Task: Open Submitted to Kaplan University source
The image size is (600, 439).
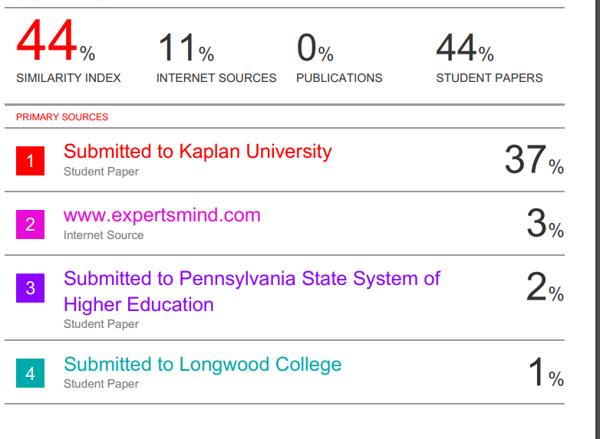Action: [x=197, y=152]
